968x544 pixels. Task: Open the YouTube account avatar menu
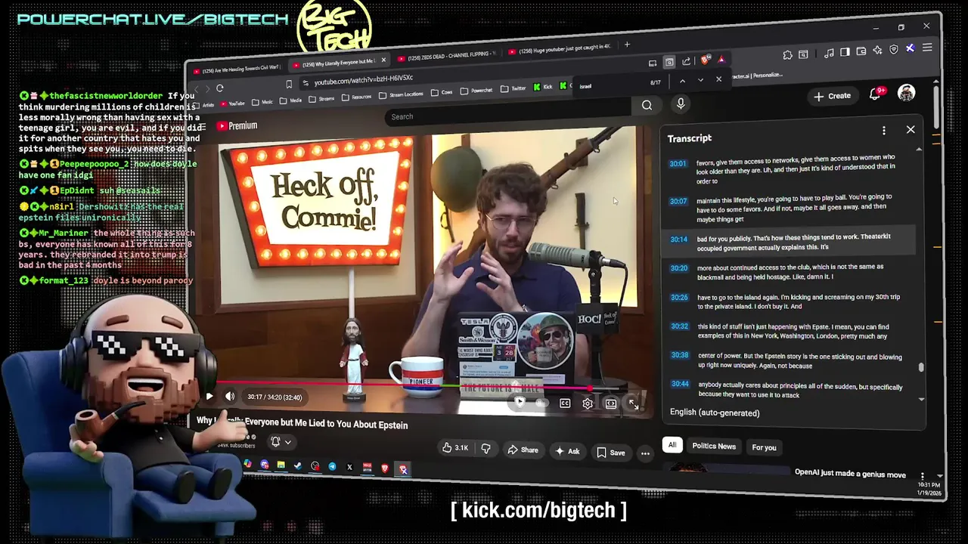(x=906, y=93)
